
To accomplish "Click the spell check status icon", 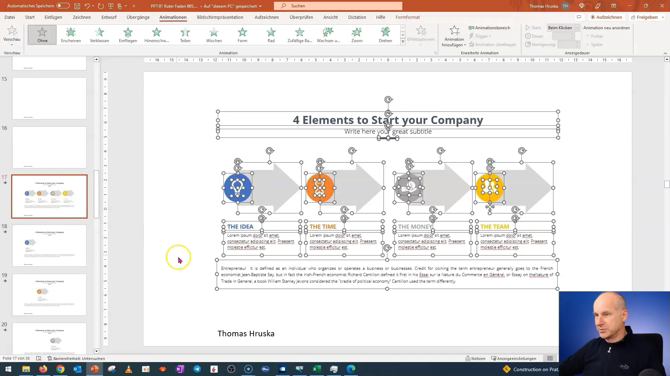I will (39, 359).
